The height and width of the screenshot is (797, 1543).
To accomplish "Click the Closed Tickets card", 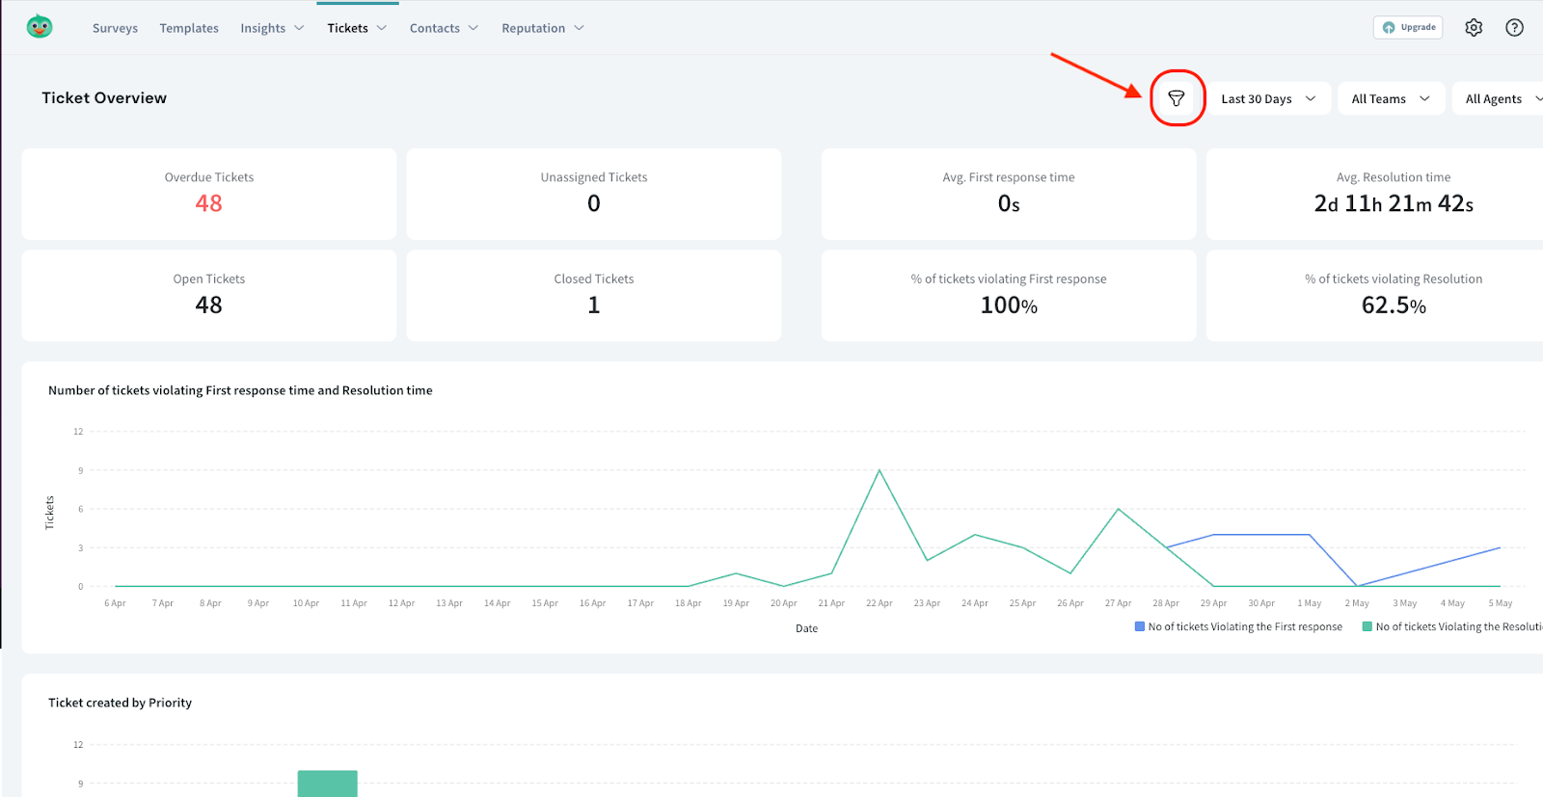I will click(x=593, y=295).
